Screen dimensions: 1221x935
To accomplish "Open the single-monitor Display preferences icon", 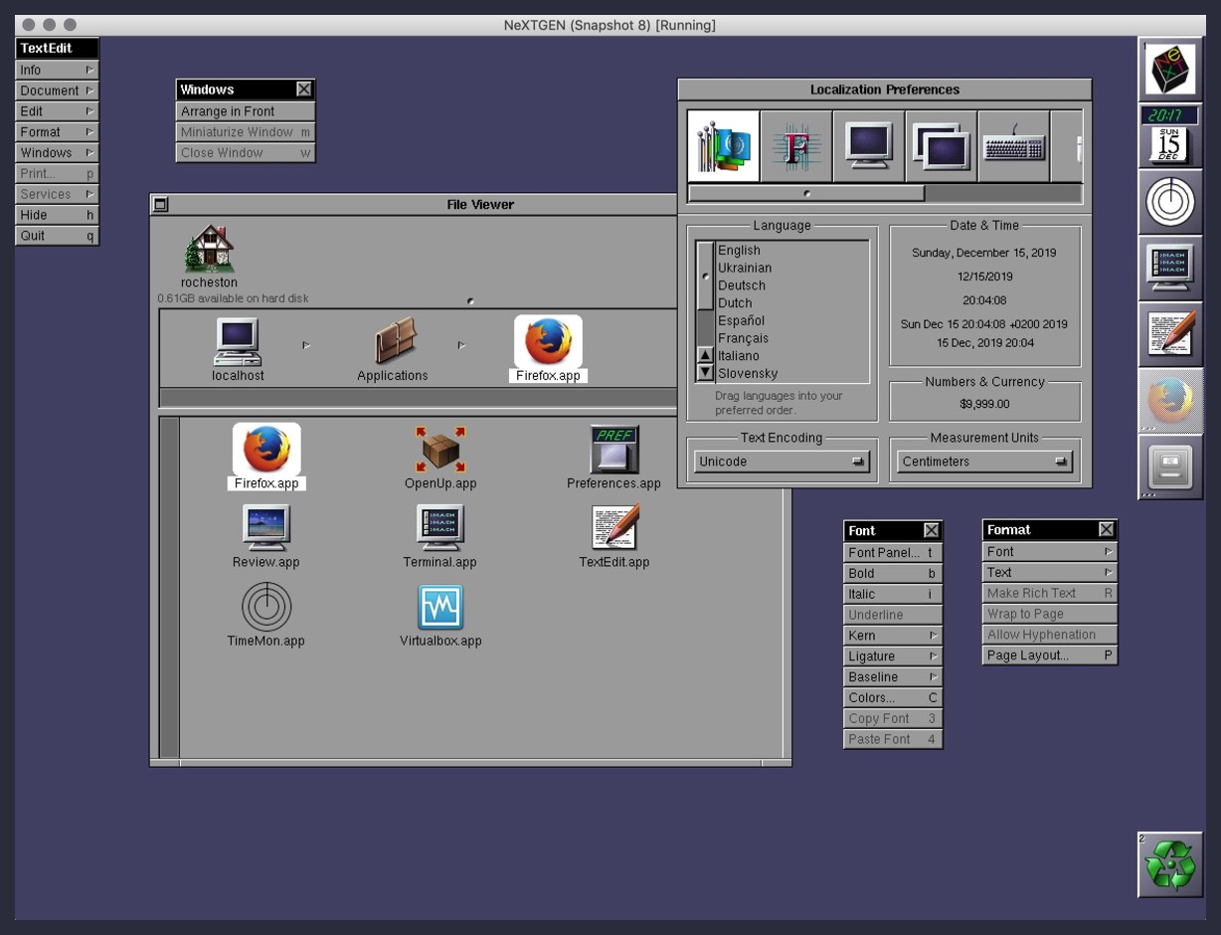I will pyautogui.click(x=869, y=146).
